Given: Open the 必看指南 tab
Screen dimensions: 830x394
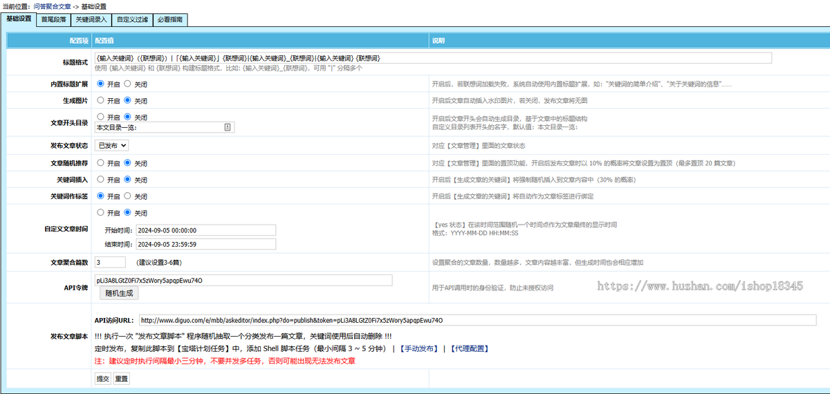Looking at the screenshot, I should tap(169, 20).
